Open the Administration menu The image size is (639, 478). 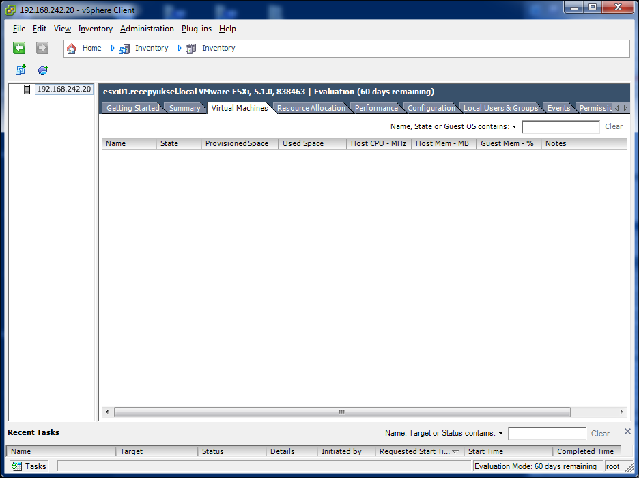[147, 29]
